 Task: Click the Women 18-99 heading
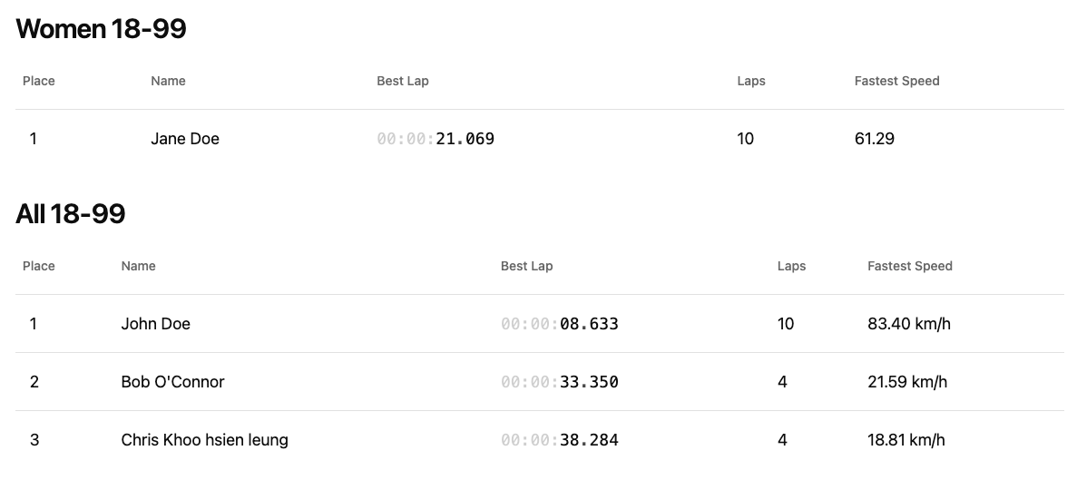point(101,29)
